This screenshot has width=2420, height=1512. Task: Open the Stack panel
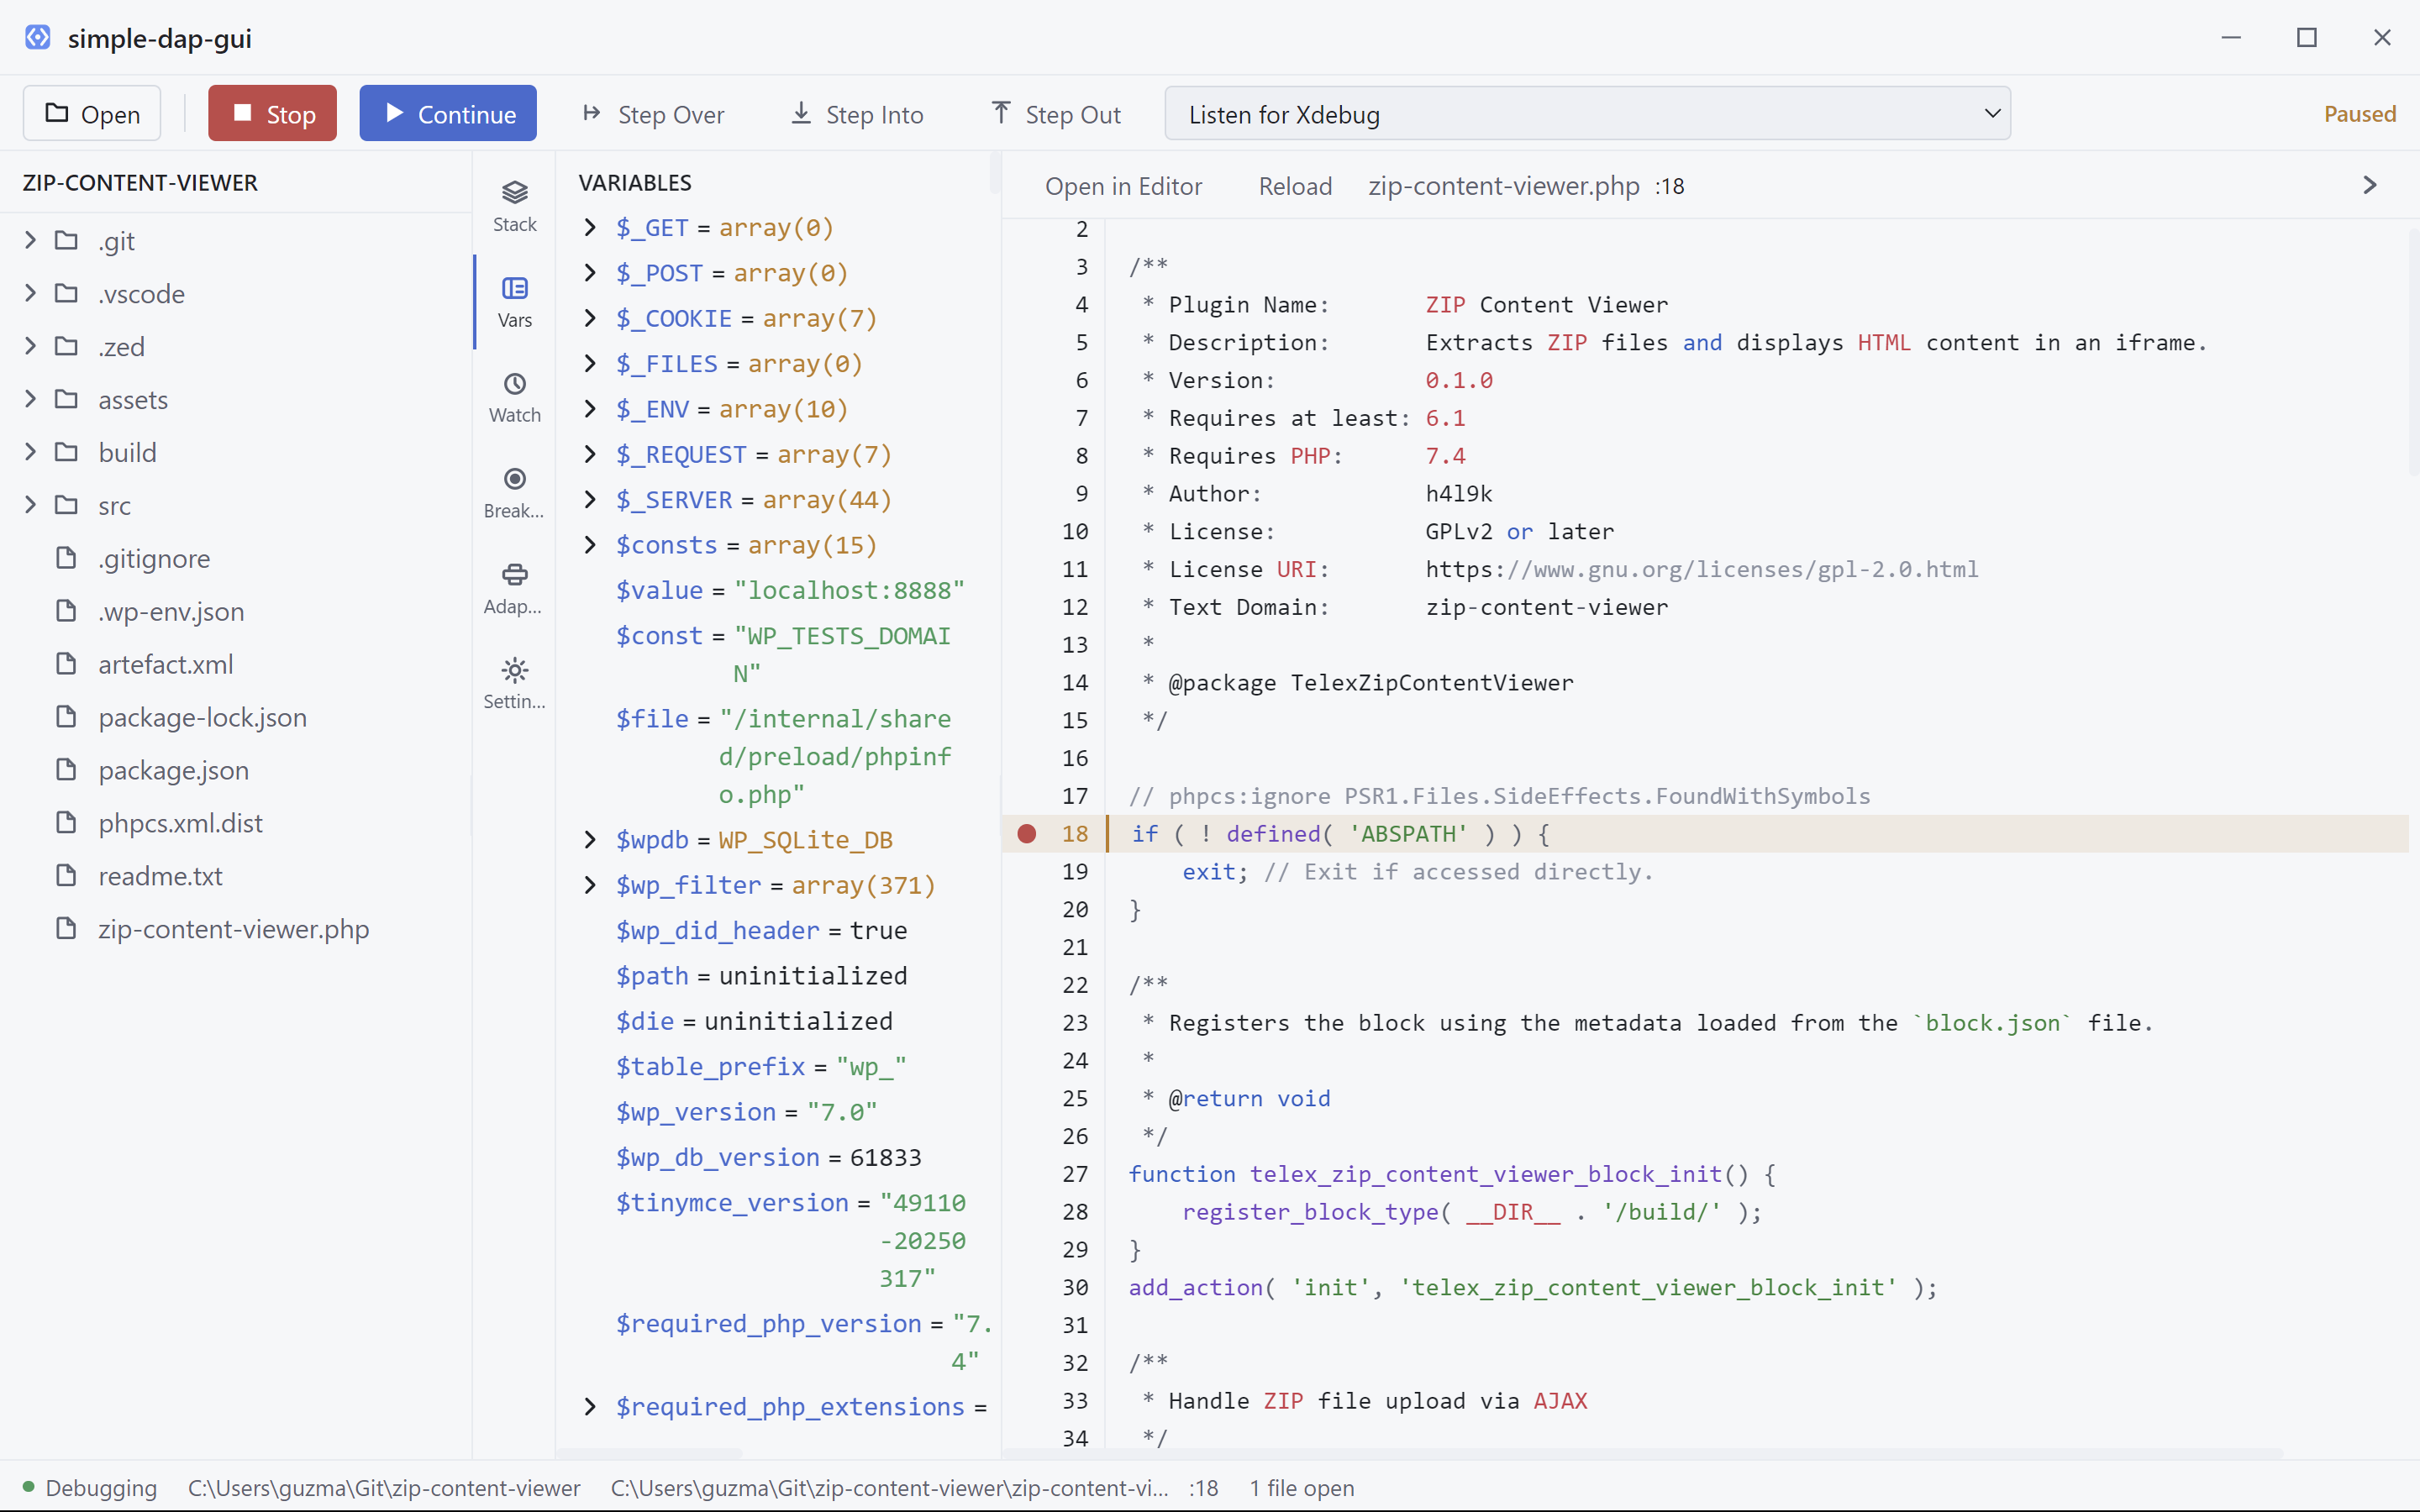[514, 207]
